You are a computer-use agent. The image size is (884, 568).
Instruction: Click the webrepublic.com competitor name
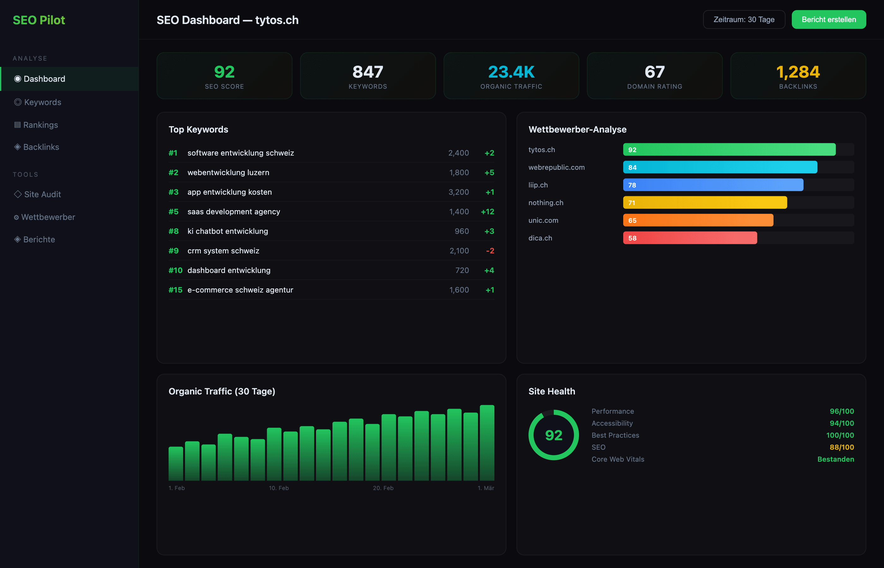[556, 167]
